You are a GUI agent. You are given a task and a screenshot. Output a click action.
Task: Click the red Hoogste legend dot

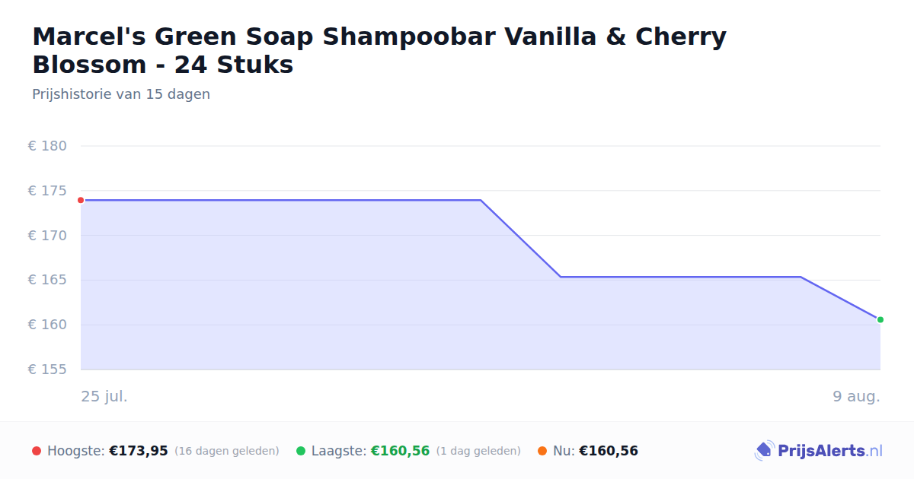coord(37,451)
